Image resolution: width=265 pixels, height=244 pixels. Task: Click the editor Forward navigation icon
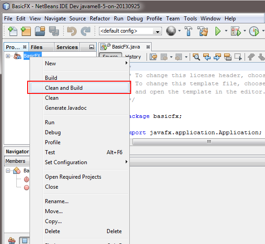pos(179,57)
